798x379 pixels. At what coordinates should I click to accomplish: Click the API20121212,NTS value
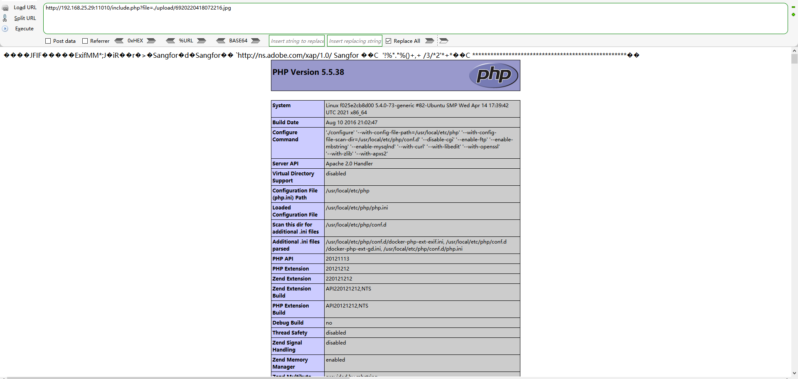coord(347,306)
